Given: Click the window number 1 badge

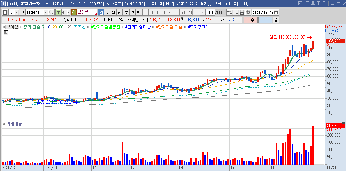Looking at the screenshot, I should (x=4, y=3).
